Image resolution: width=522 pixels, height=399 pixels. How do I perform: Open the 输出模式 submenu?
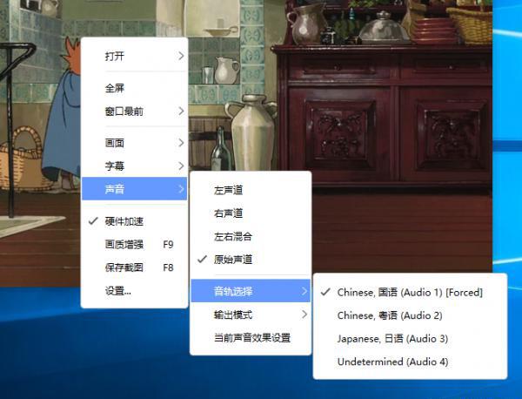[x=251, y=314]
